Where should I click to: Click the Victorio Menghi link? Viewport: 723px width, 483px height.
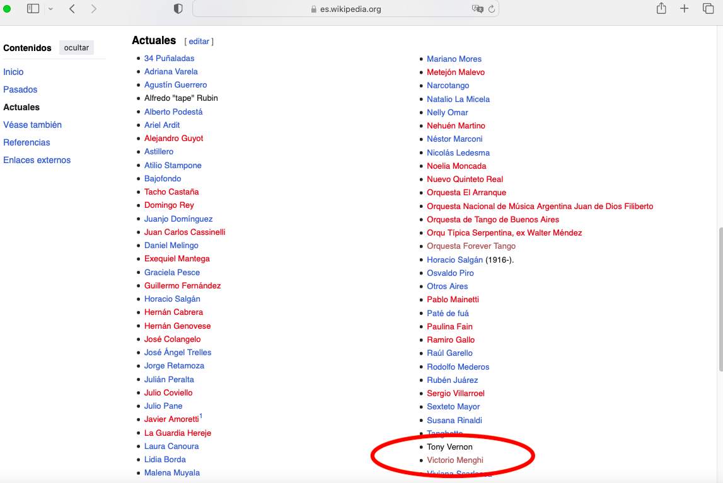455,460
